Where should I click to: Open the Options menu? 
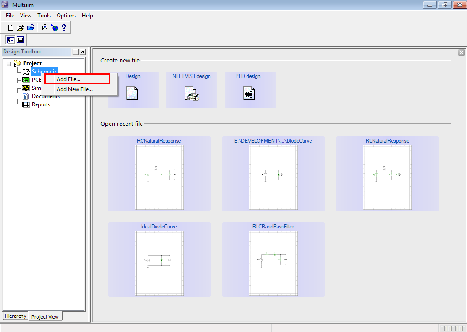click(x=66, y=16)
